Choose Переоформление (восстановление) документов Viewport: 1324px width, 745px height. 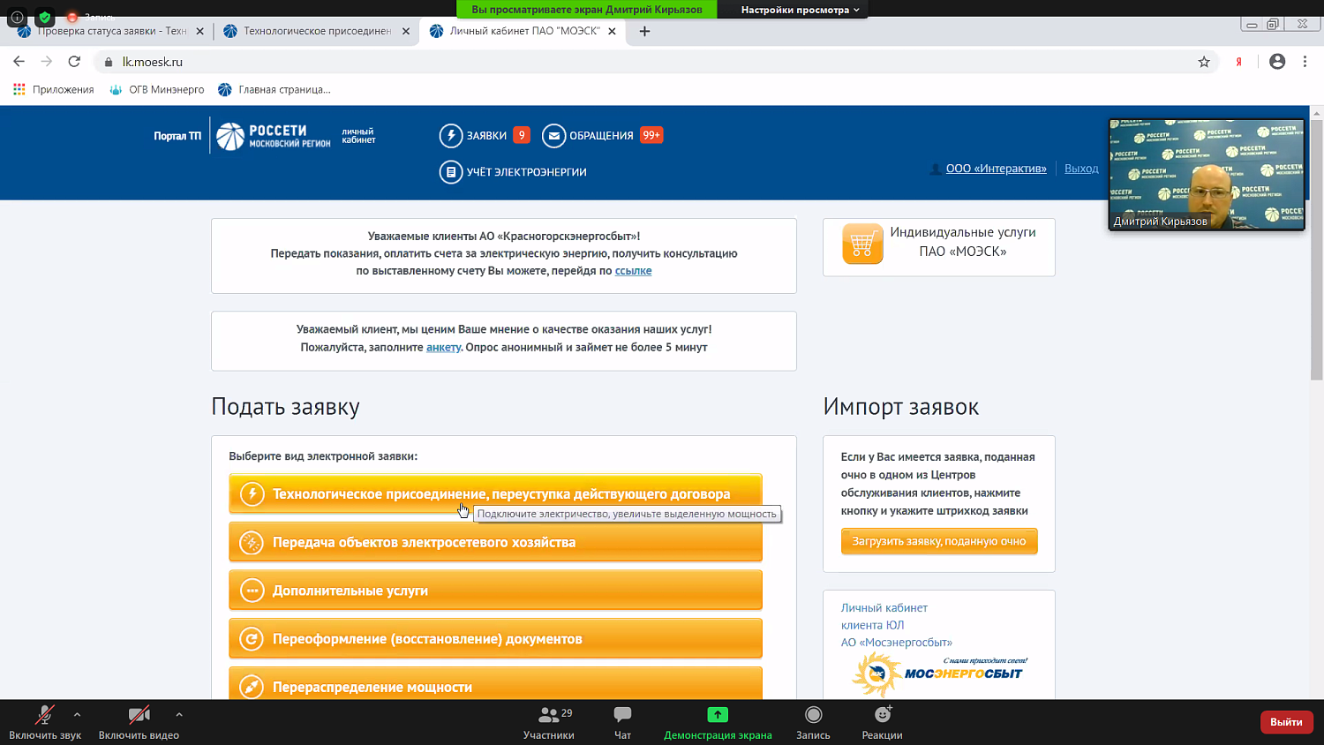click(495, 638)
